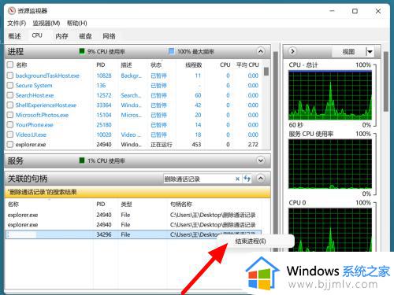Check ShellExperienceHost.exe process checkbox

10,105
